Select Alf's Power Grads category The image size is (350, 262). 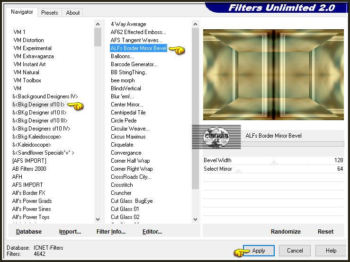[32, 201]
